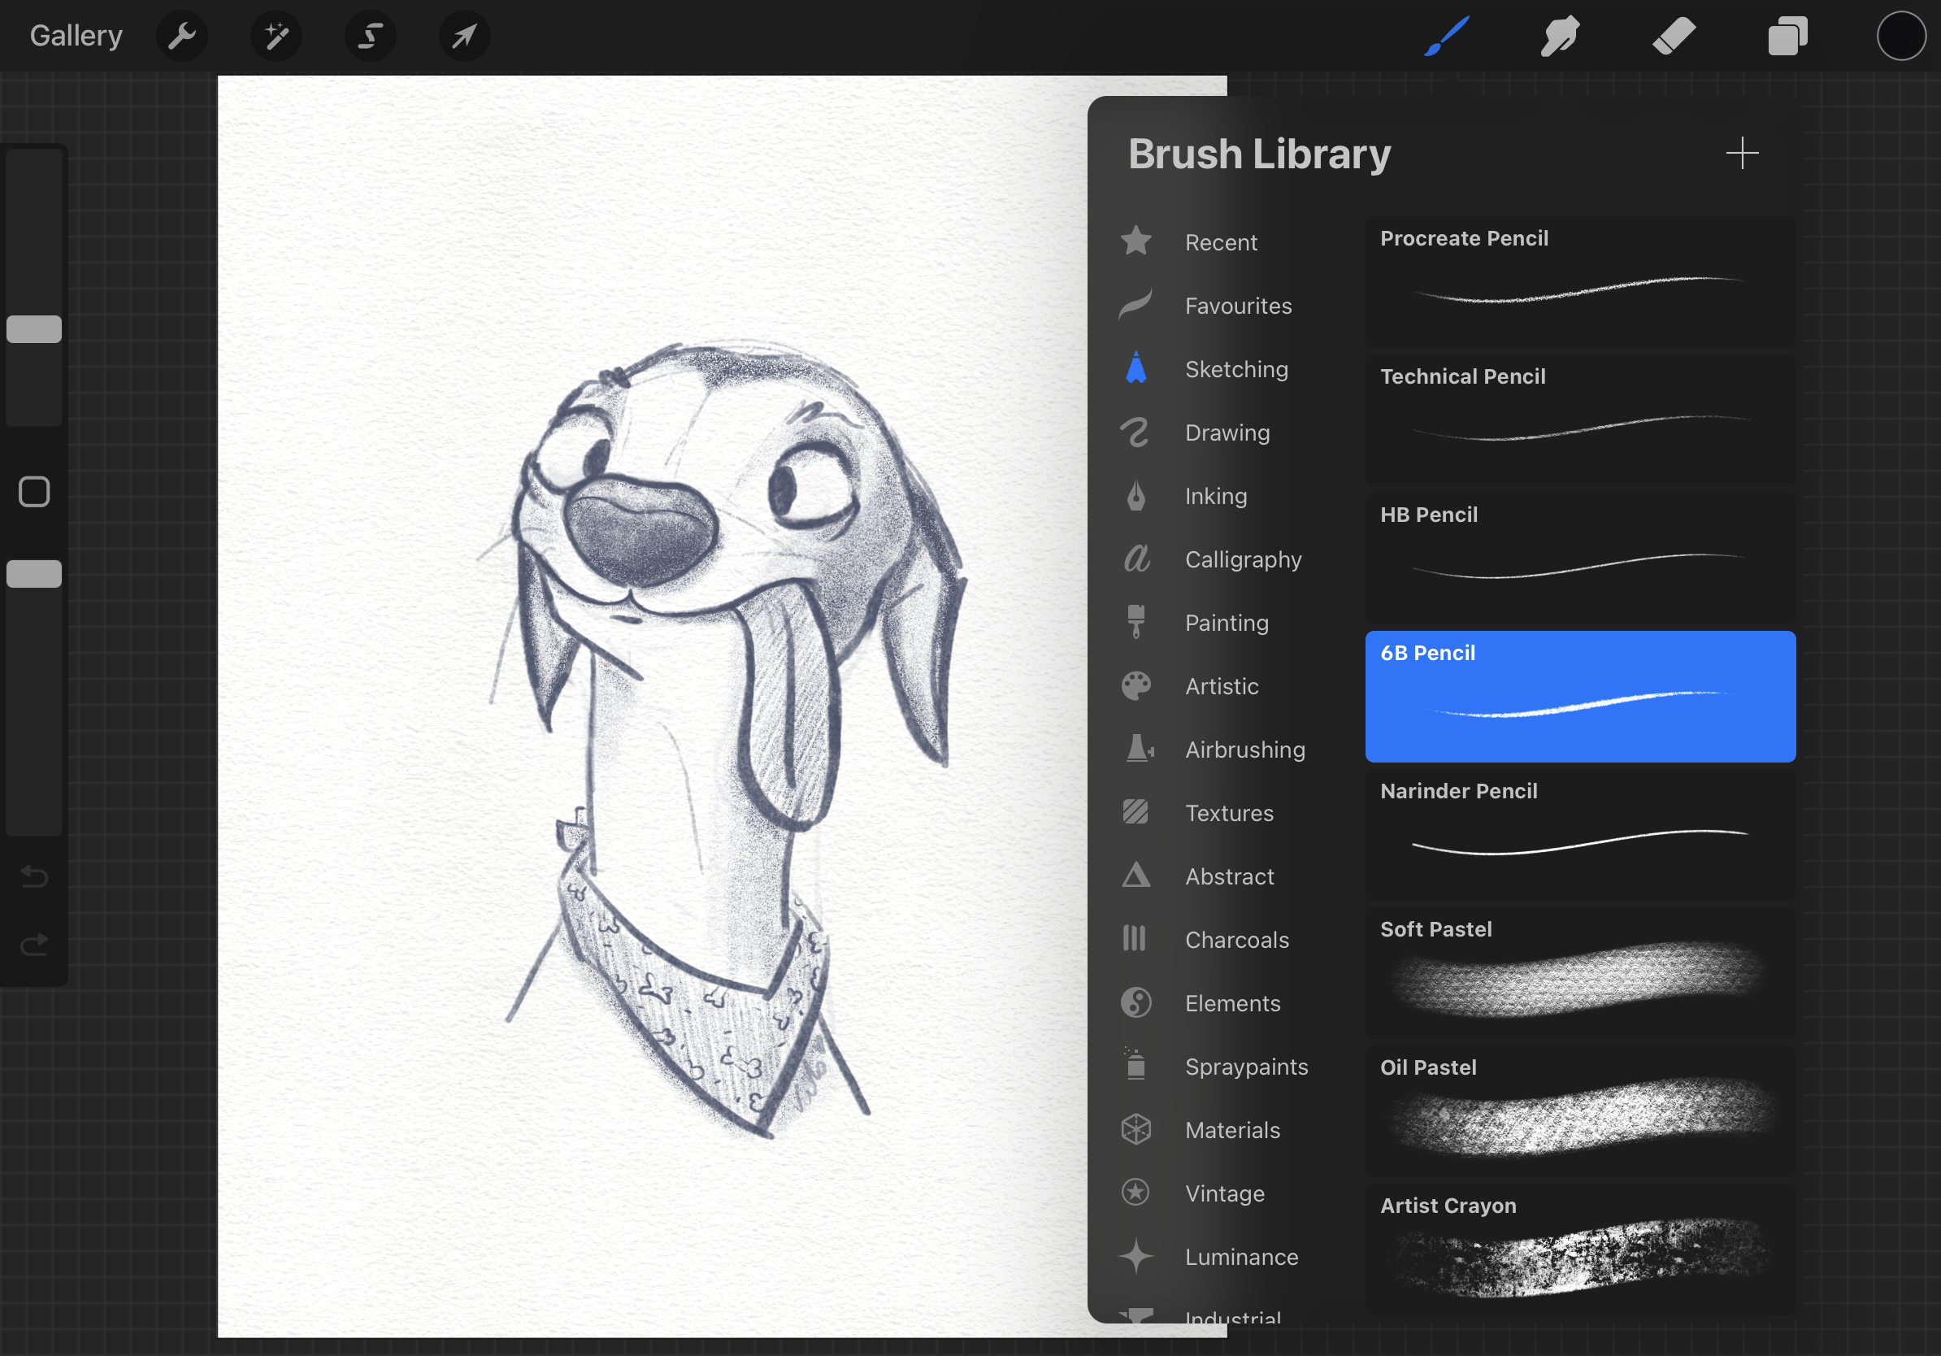Choose the HB Pencil brush
1941x1356 pixels.
click(1580, 558)
